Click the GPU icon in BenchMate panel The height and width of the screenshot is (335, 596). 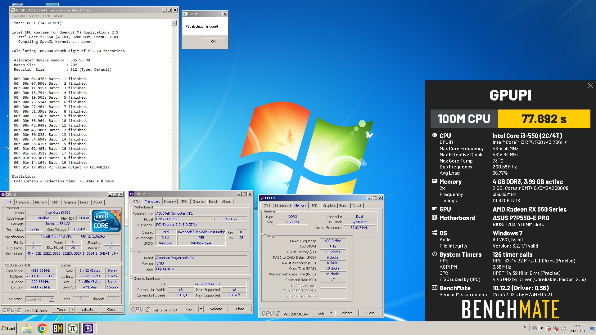tap(435, 209)
